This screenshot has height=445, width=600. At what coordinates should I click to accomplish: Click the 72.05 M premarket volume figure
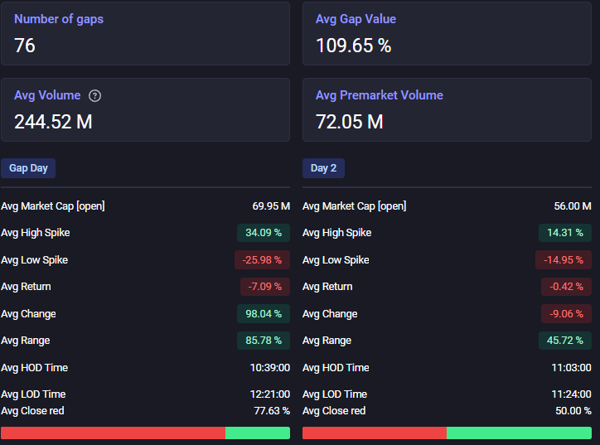tap(350, 122)
